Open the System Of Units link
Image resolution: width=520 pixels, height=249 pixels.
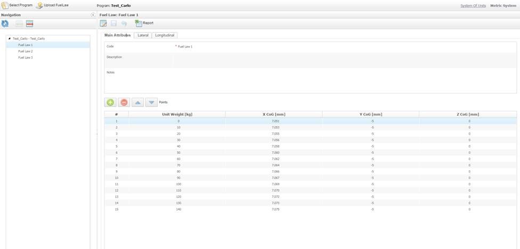pos(473,6)
